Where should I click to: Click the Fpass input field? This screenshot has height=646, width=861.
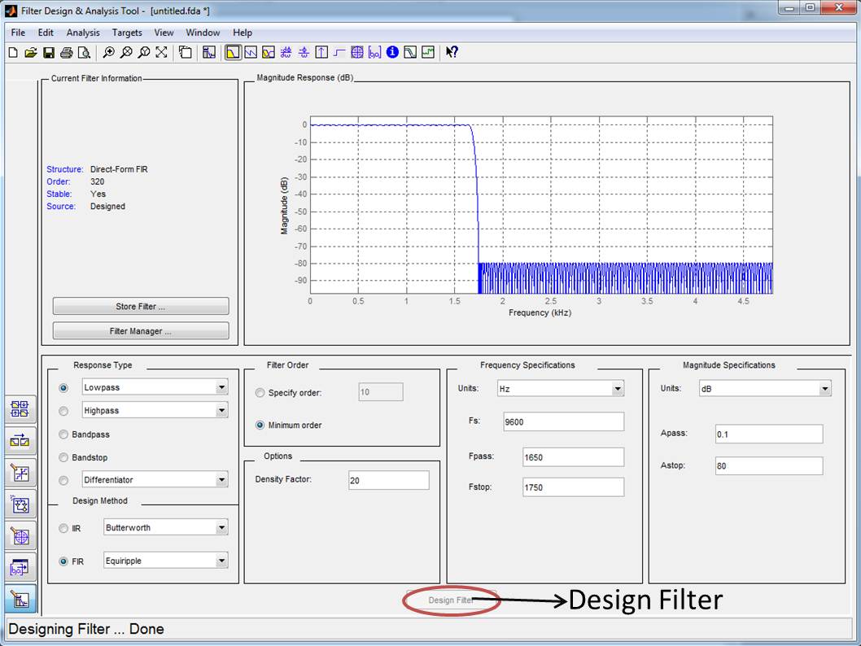(573, 457)
